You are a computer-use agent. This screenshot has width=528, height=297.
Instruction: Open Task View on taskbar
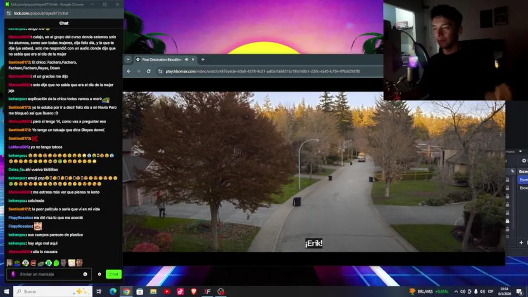click(99, 292)
